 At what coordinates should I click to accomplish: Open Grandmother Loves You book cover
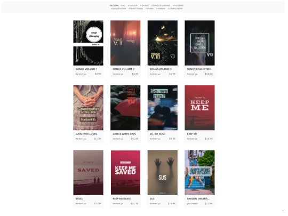[x=89, y=108]
